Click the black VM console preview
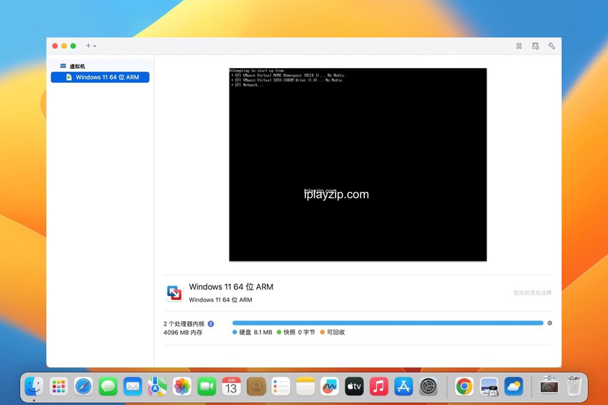The width and height of the screenshot is (608, 405). click(x=358, y=164)
